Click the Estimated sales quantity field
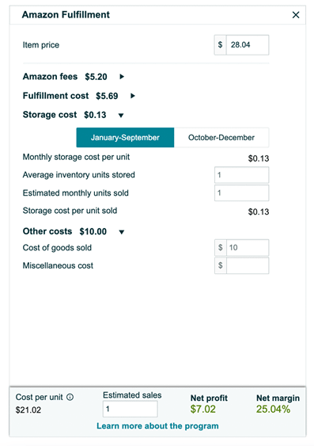Viewport: 314px width, 446px height. tap(130, 409)
